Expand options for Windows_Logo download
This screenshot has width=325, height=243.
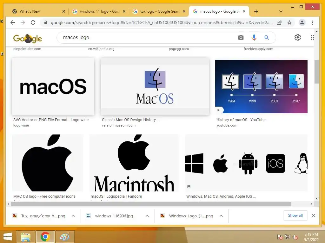tap(221, 216)
